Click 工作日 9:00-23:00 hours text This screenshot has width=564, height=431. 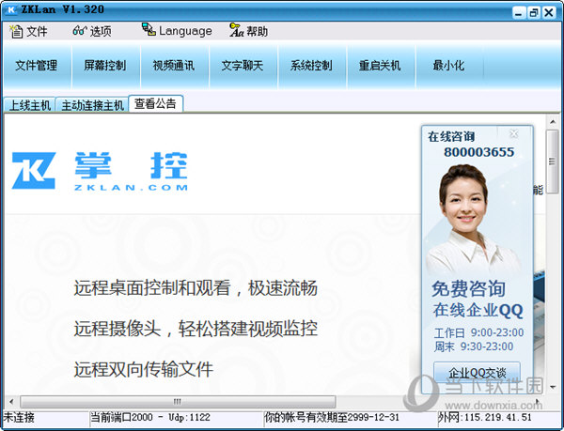pyautogui.click(x=478, y=332)
